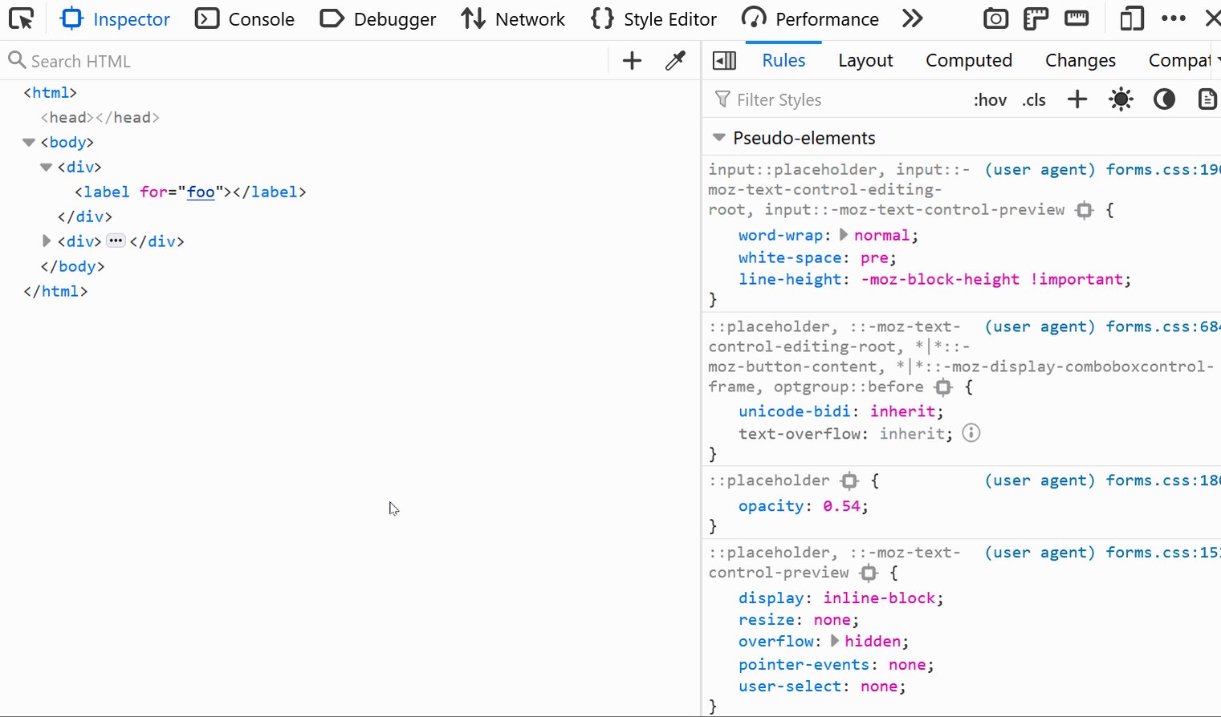Switch to the Debugger tab
The image size is (1221, 717).
pyautogui.click(x=377, y=18)
